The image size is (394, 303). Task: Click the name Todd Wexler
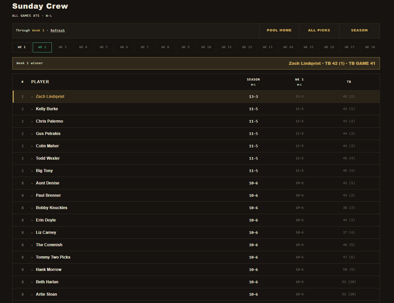click(x=48, y=158)
